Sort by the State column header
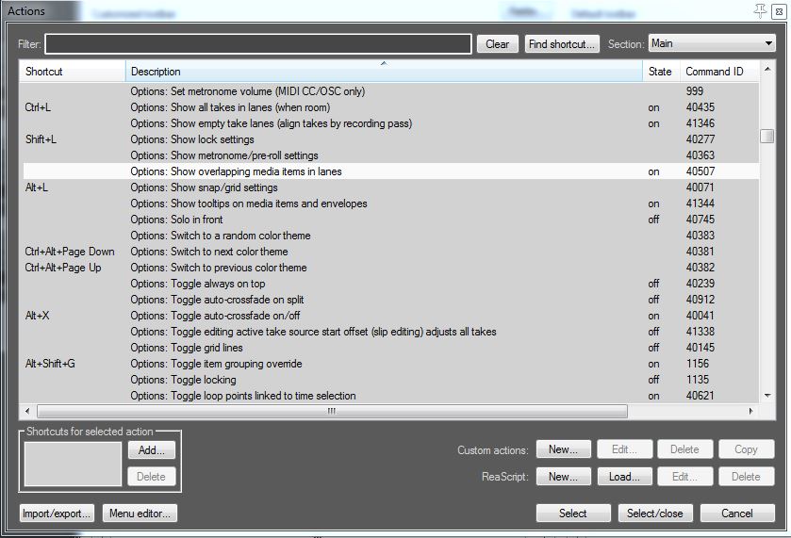 661,71
